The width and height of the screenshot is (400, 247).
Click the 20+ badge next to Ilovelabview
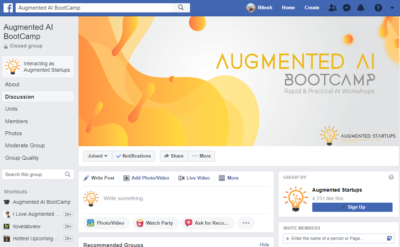point(68,226)
